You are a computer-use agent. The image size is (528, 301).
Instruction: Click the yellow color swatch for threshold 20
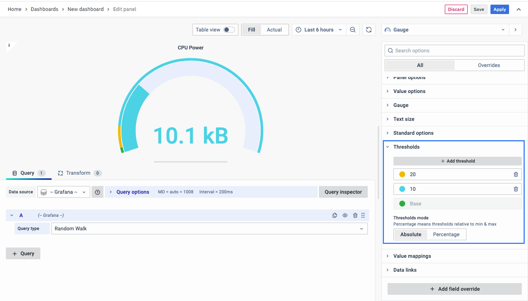(402, 174)
